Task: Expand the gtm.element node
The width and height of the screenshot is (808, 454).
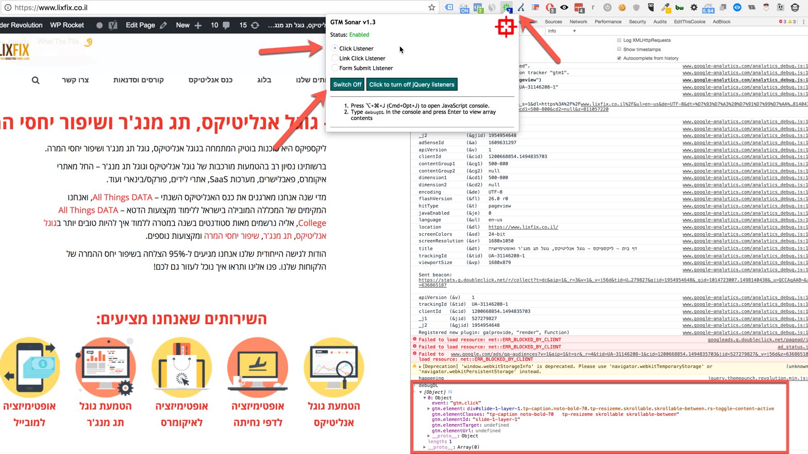Action: click(429, 409)
